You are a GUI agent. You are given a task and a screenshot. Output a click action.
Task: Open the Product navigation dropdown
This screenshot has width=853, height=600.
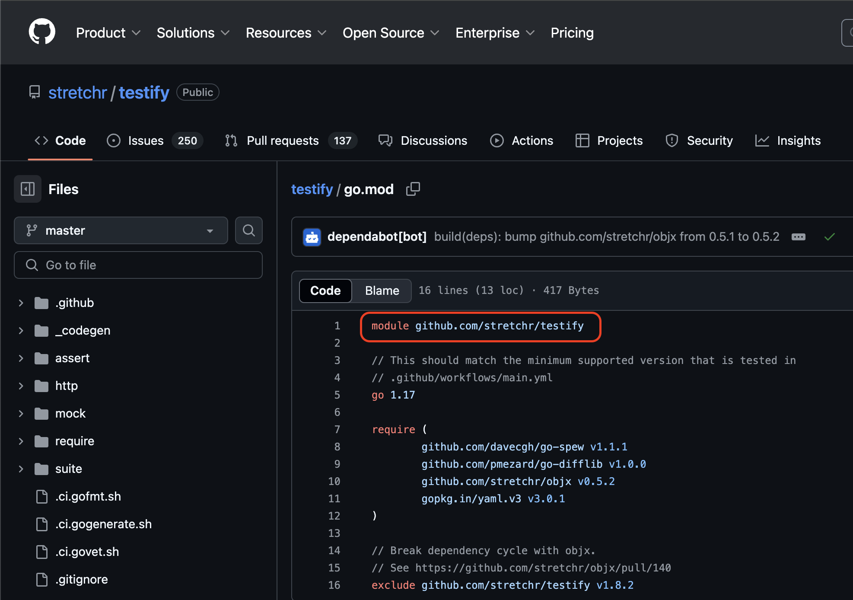108,33
